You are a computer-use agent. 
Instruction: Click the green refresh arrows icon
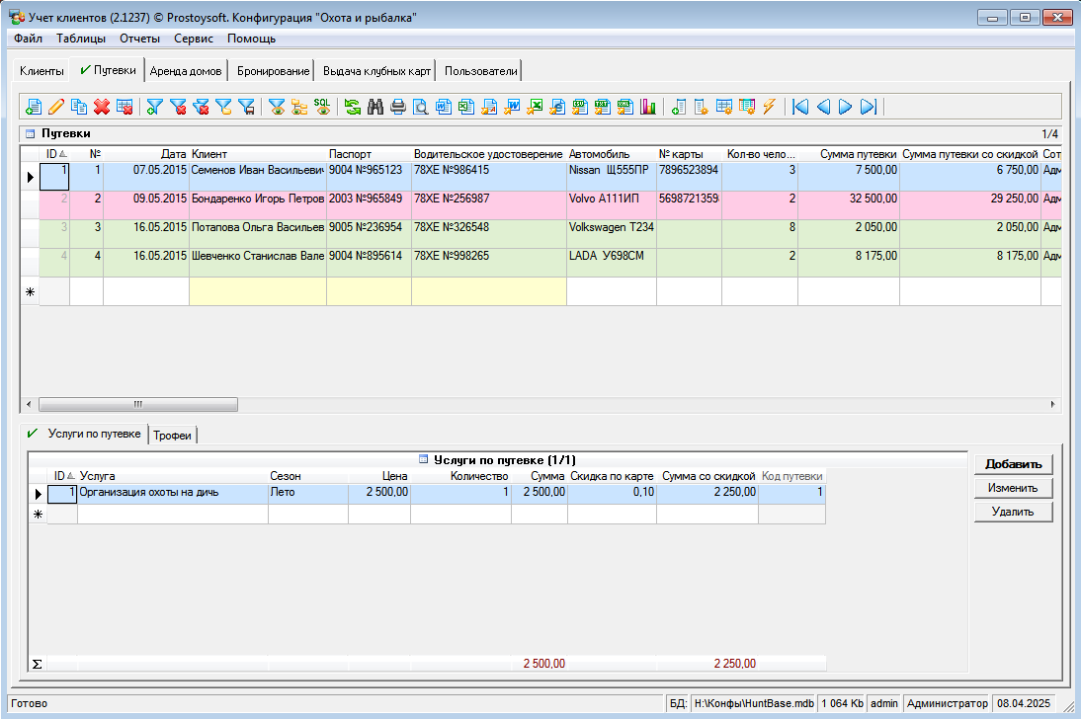(x=353, y=107)
